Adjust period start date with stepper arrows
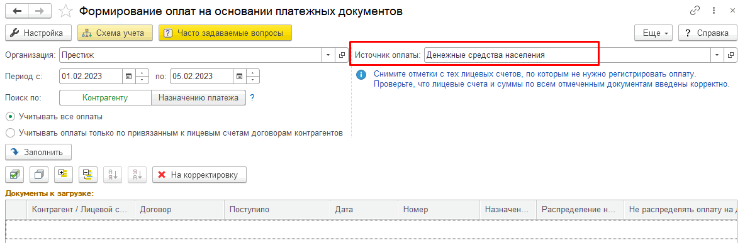This screenshot has width=745, height=243. [143, 76]
